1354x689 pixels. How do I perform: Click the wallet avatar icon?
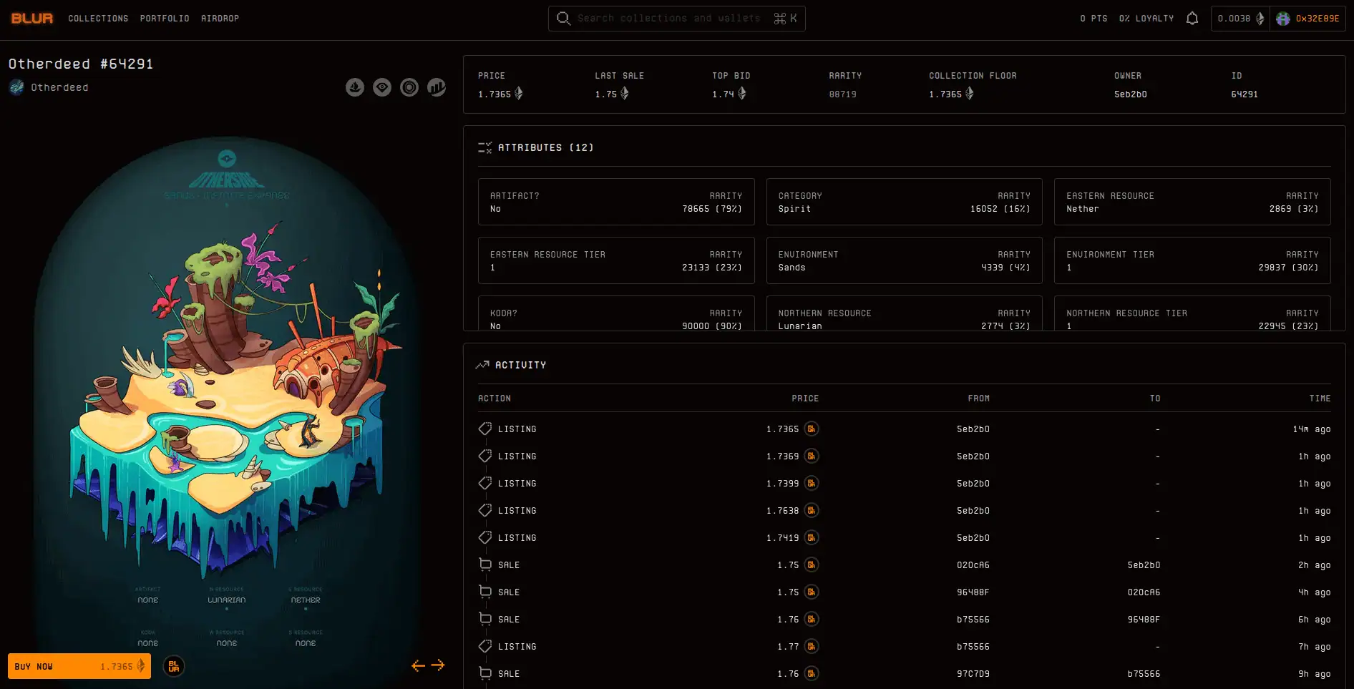tap(1282, 19)
